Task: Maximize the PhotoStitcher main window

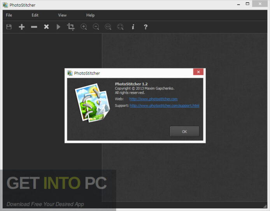Action: (247, 4)
